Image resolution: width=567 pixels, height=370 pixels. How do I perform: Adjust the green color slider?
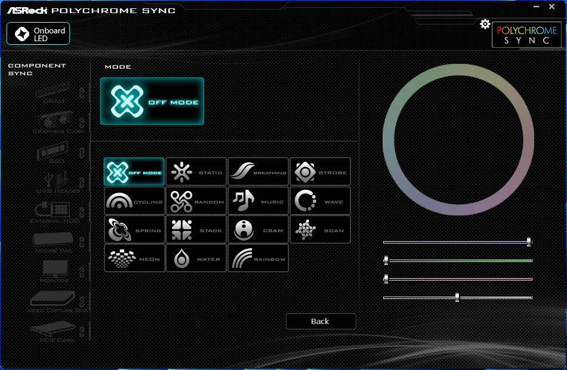tap(457, 260)
